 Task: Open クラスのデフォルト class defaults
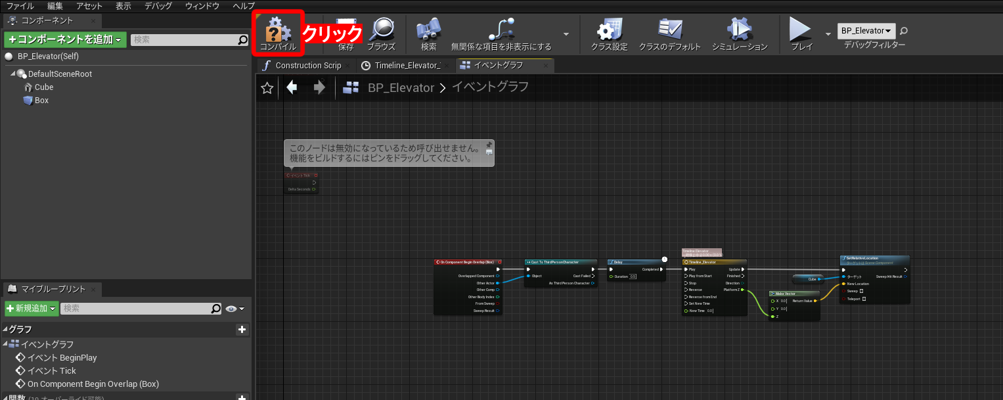670,33
